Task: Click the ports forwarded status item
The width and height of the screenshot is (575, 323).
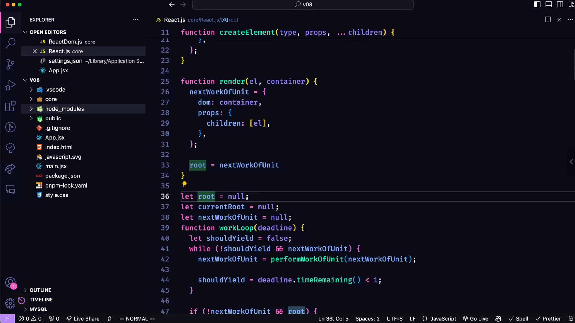Action: pos(54,318)
